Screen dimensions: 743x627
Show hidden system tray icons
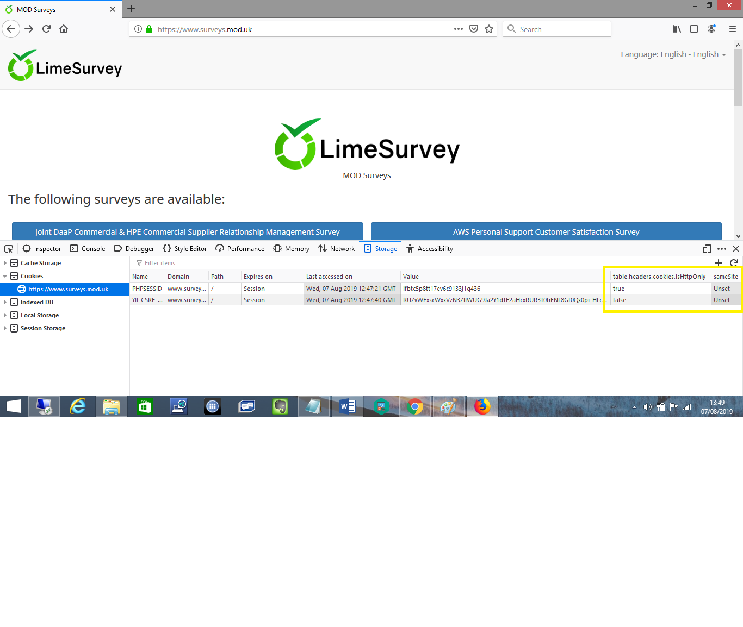634,407
